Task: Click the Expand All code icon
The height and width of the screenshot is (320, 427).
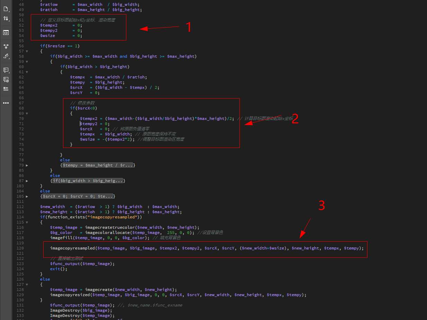Action: pos(6,46)
